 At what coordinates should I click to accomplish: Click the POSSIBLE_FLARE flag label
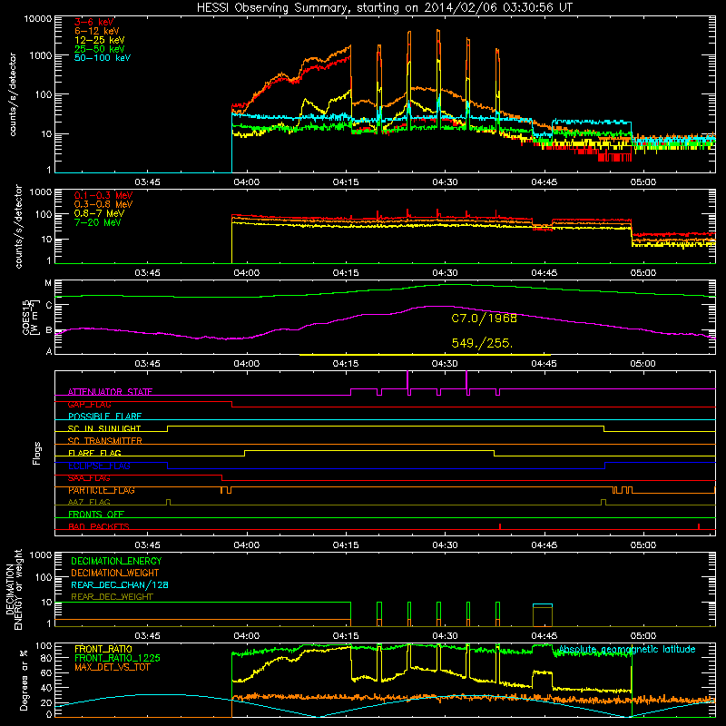pyautogui.click(x=104, y=417)
